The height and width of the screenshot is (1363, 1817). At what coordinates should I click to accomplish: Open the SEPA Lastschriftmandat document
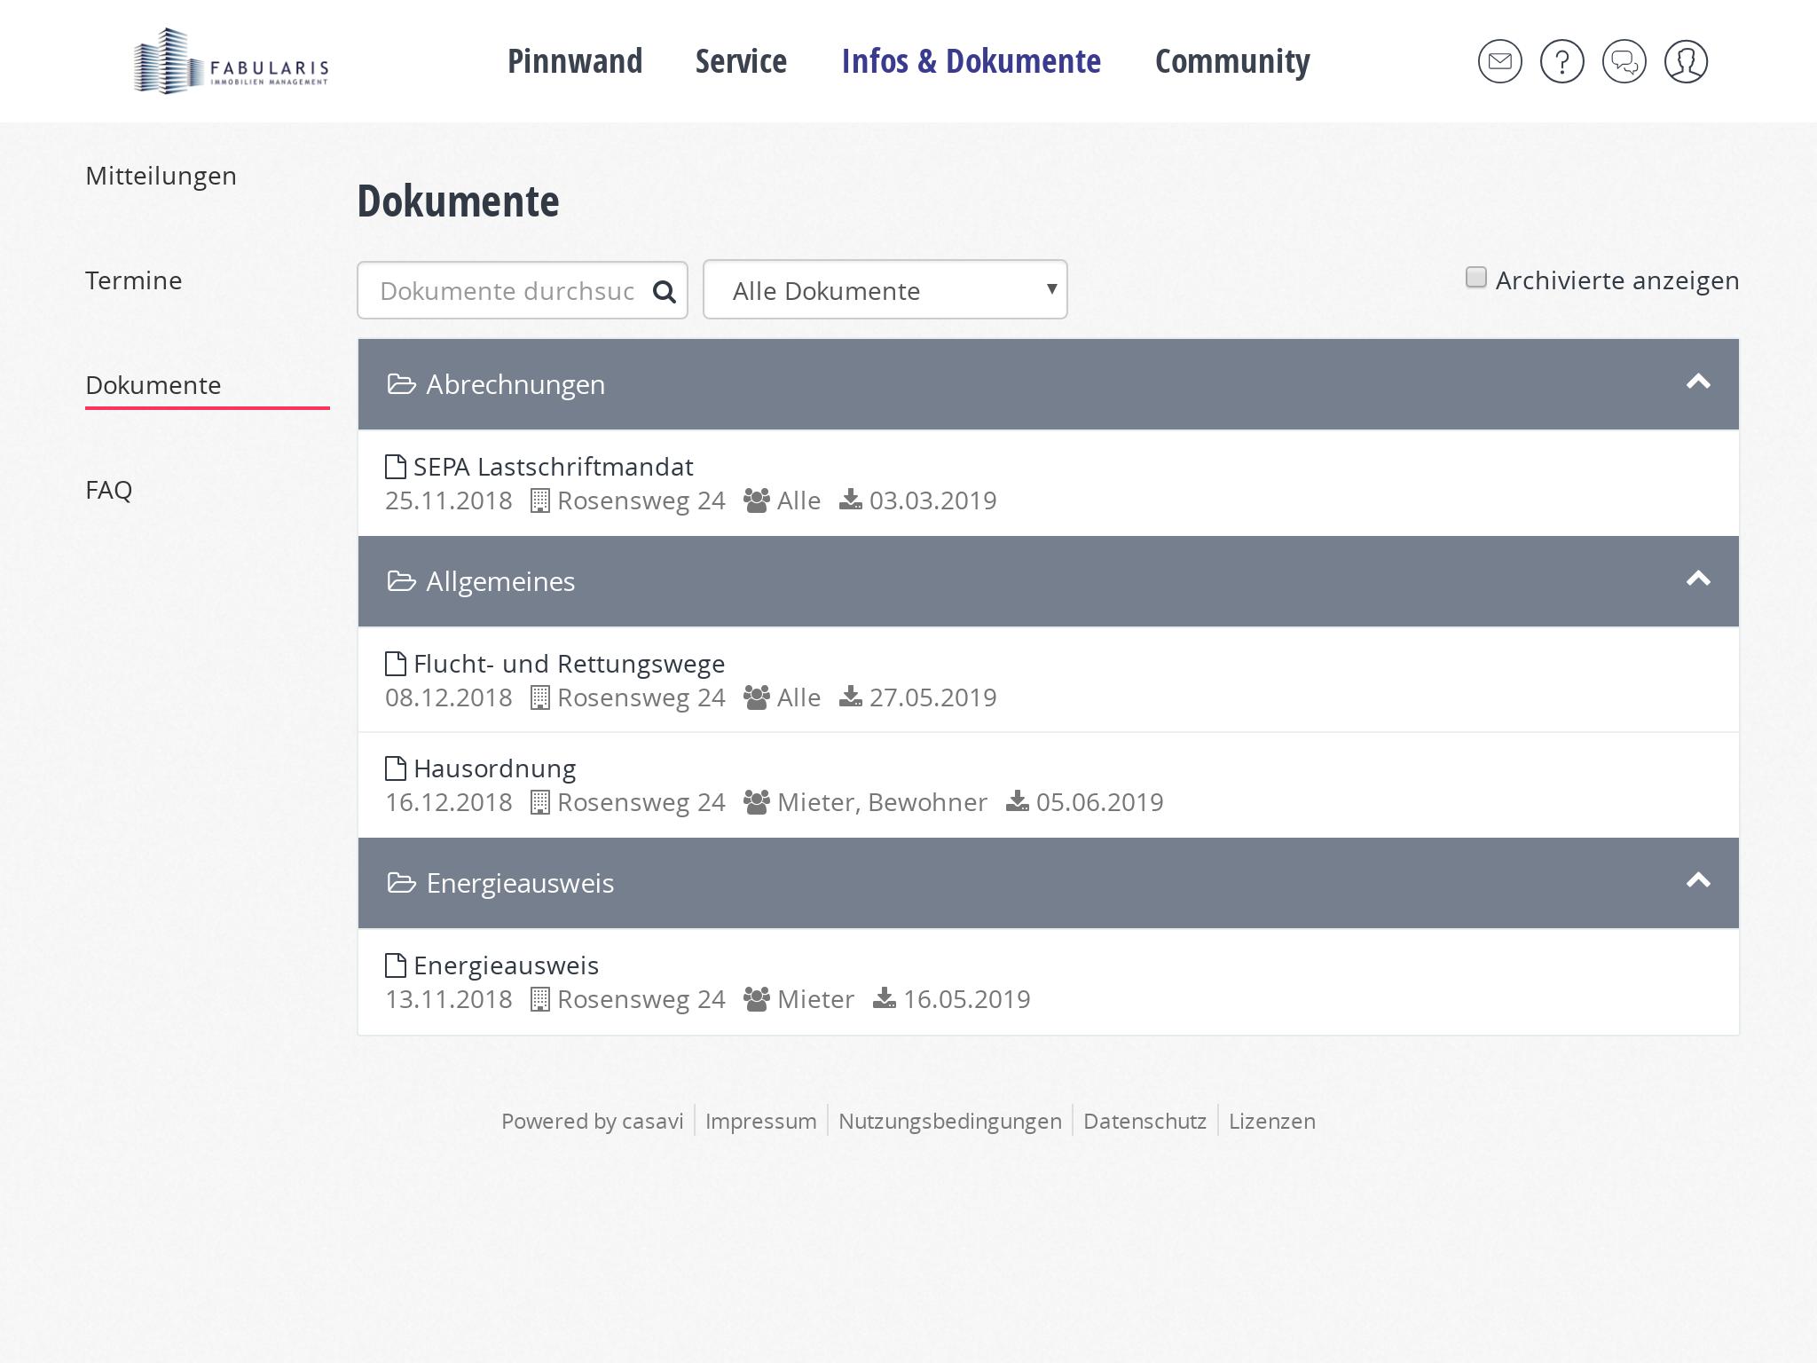click(554, 467)
